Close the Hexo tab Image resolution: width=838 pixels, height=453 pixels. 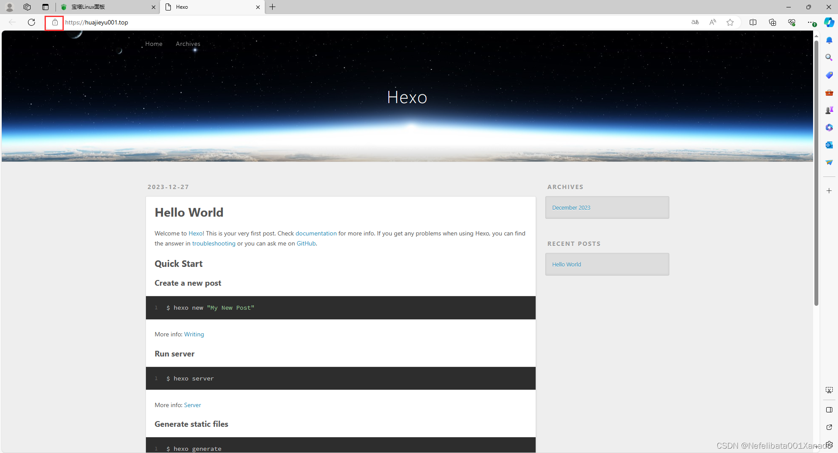tap(258, 7)
